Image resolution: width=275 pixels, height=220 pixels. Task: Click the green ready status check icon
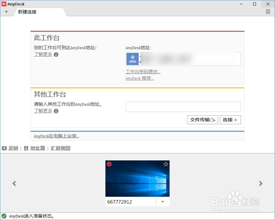click(x=4, y=216)
